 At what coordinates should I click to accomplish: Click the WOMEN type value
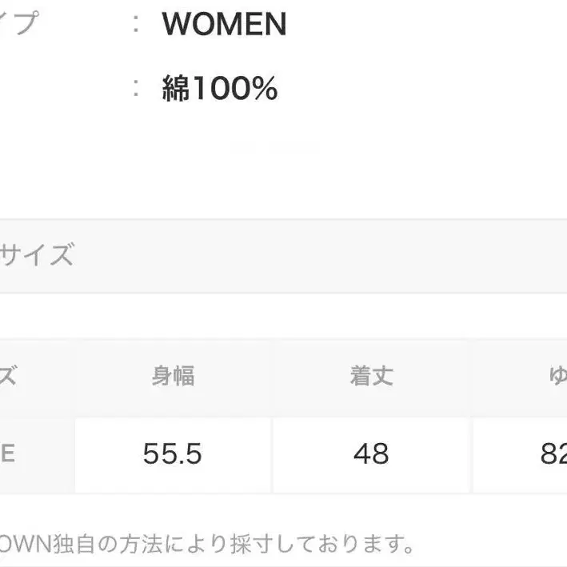224,25
